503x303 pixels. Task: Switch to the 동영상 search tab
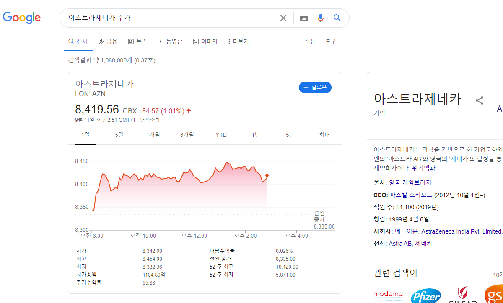170,41
